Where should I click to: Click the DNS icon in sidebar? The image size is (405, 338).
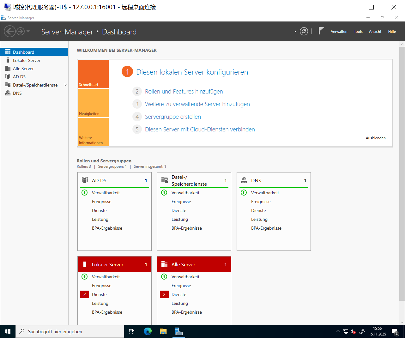(x=8, y=93)
